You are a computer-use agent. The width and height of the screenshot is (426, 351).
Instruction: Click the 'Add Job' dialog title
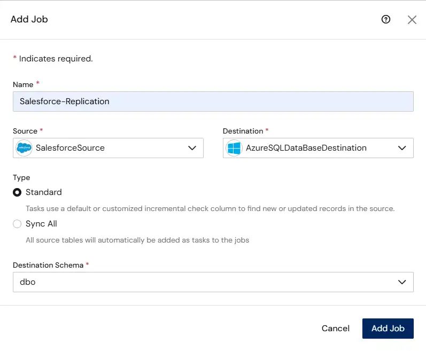(x=29, y=19)
